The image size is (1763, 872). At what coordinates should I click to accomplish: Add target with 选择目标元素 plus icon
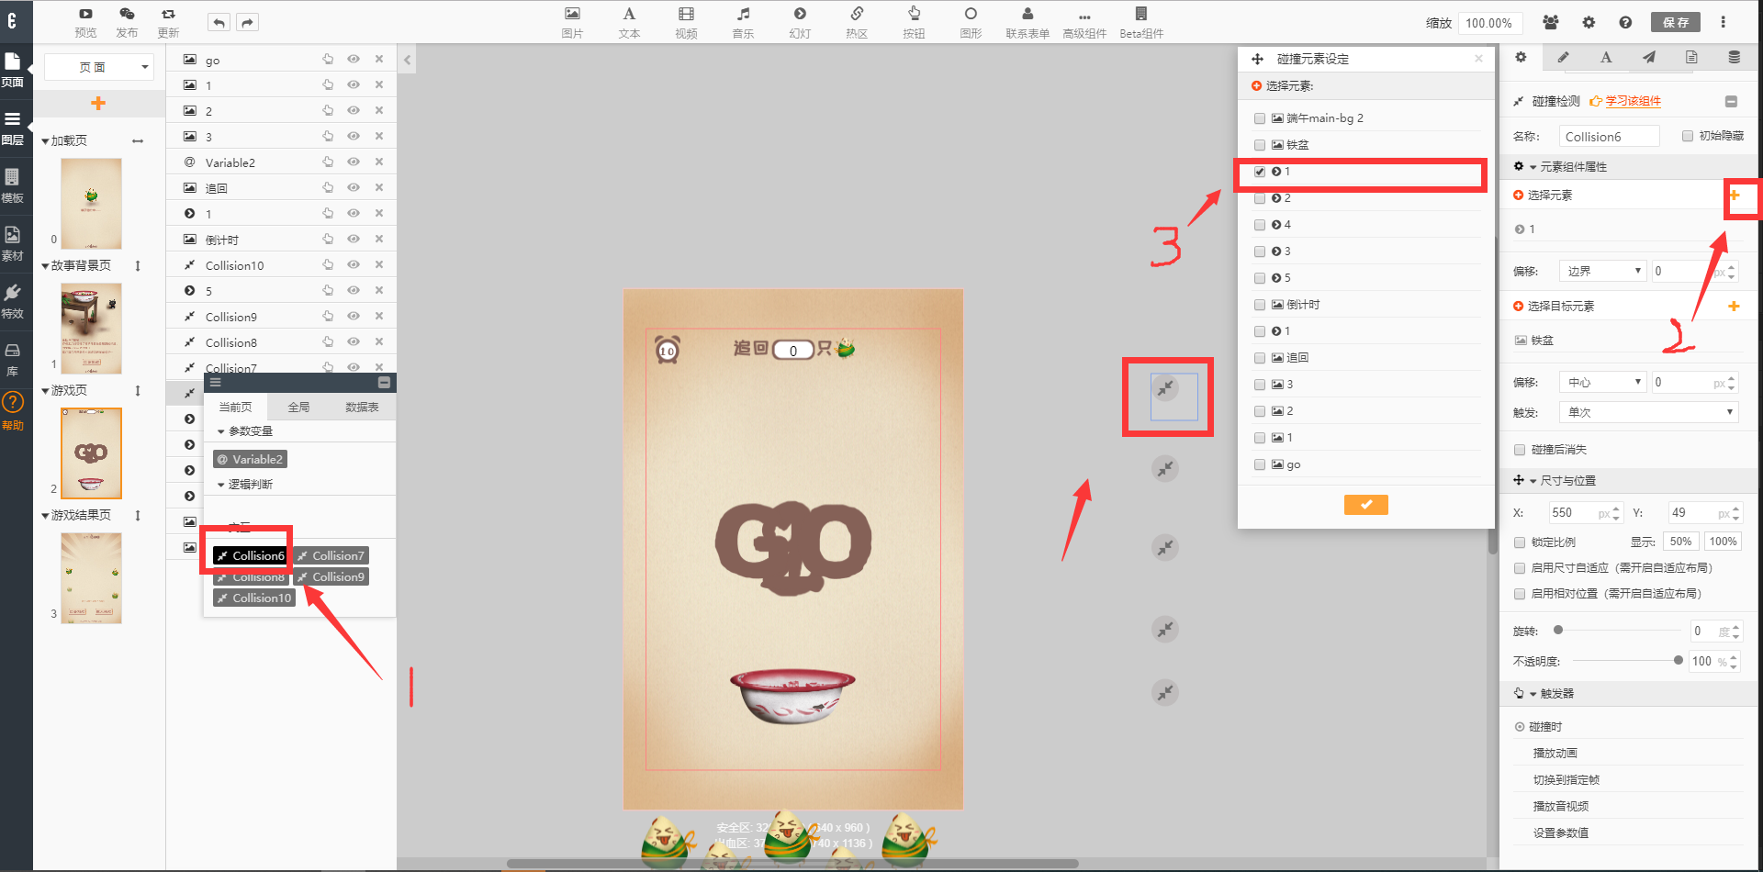point(1734,306)
